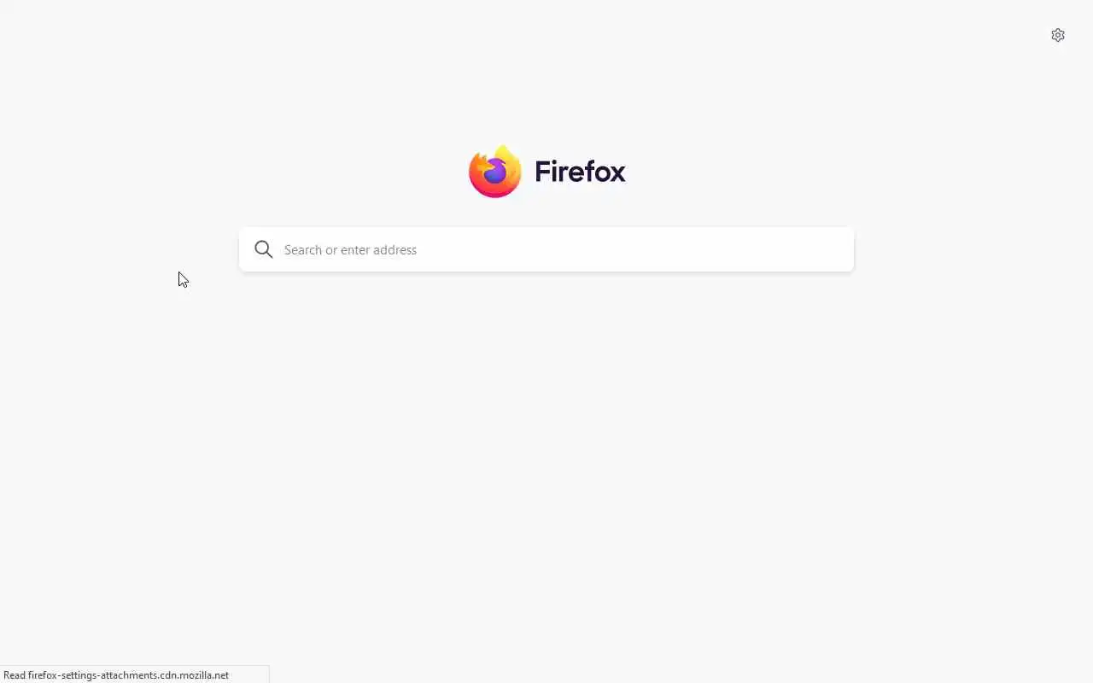Click the "Search or enter address" placeholder text

coord(350,249)
